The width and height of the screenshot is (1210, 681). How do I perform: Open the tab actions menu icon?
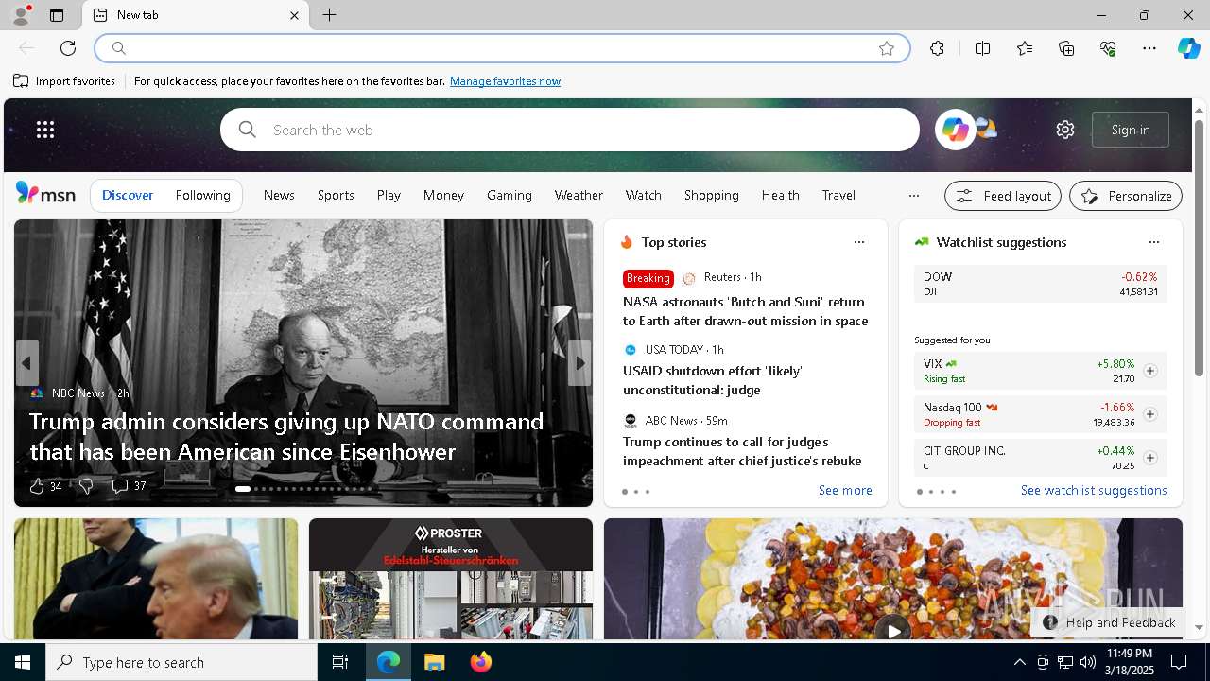(57, 15)
